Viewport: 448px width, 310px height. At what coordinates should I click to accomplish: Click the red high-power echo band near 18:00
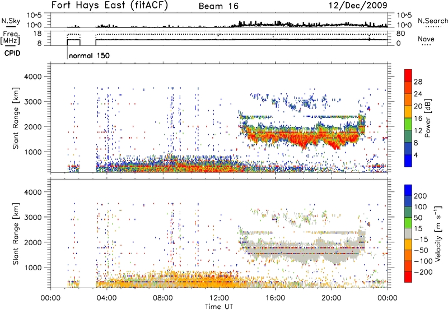[x=303, y=139]
